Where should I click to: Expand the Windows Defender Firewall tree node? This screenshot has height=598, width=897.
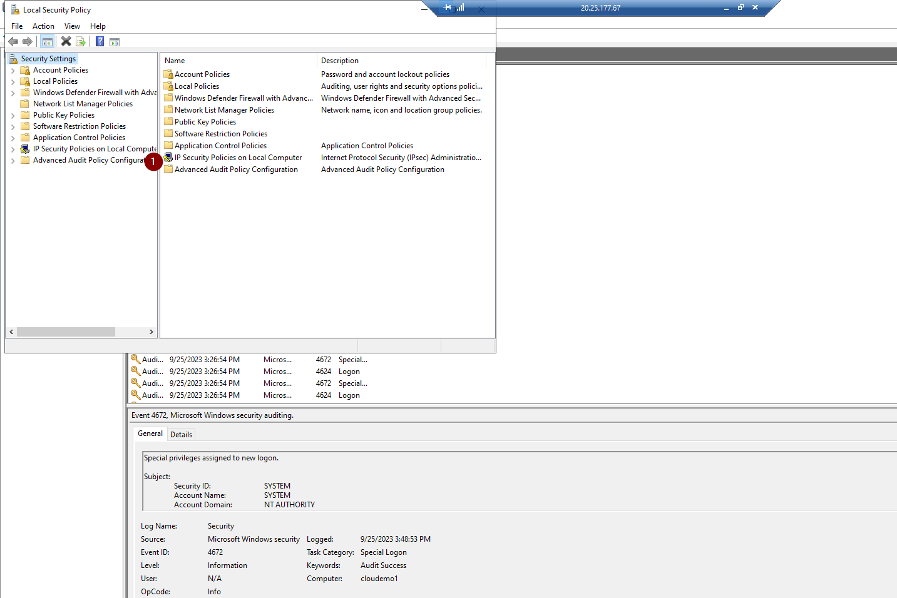tap(13, 93)
